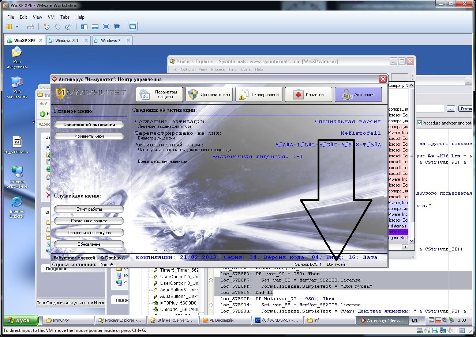The image size is (476, 337).
Task: Click the Изменить ключ button
Action: tap(89, 136)
